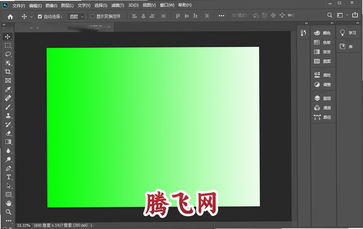
Task: Select the Eraser tool
Action: (x=8, y=133)
